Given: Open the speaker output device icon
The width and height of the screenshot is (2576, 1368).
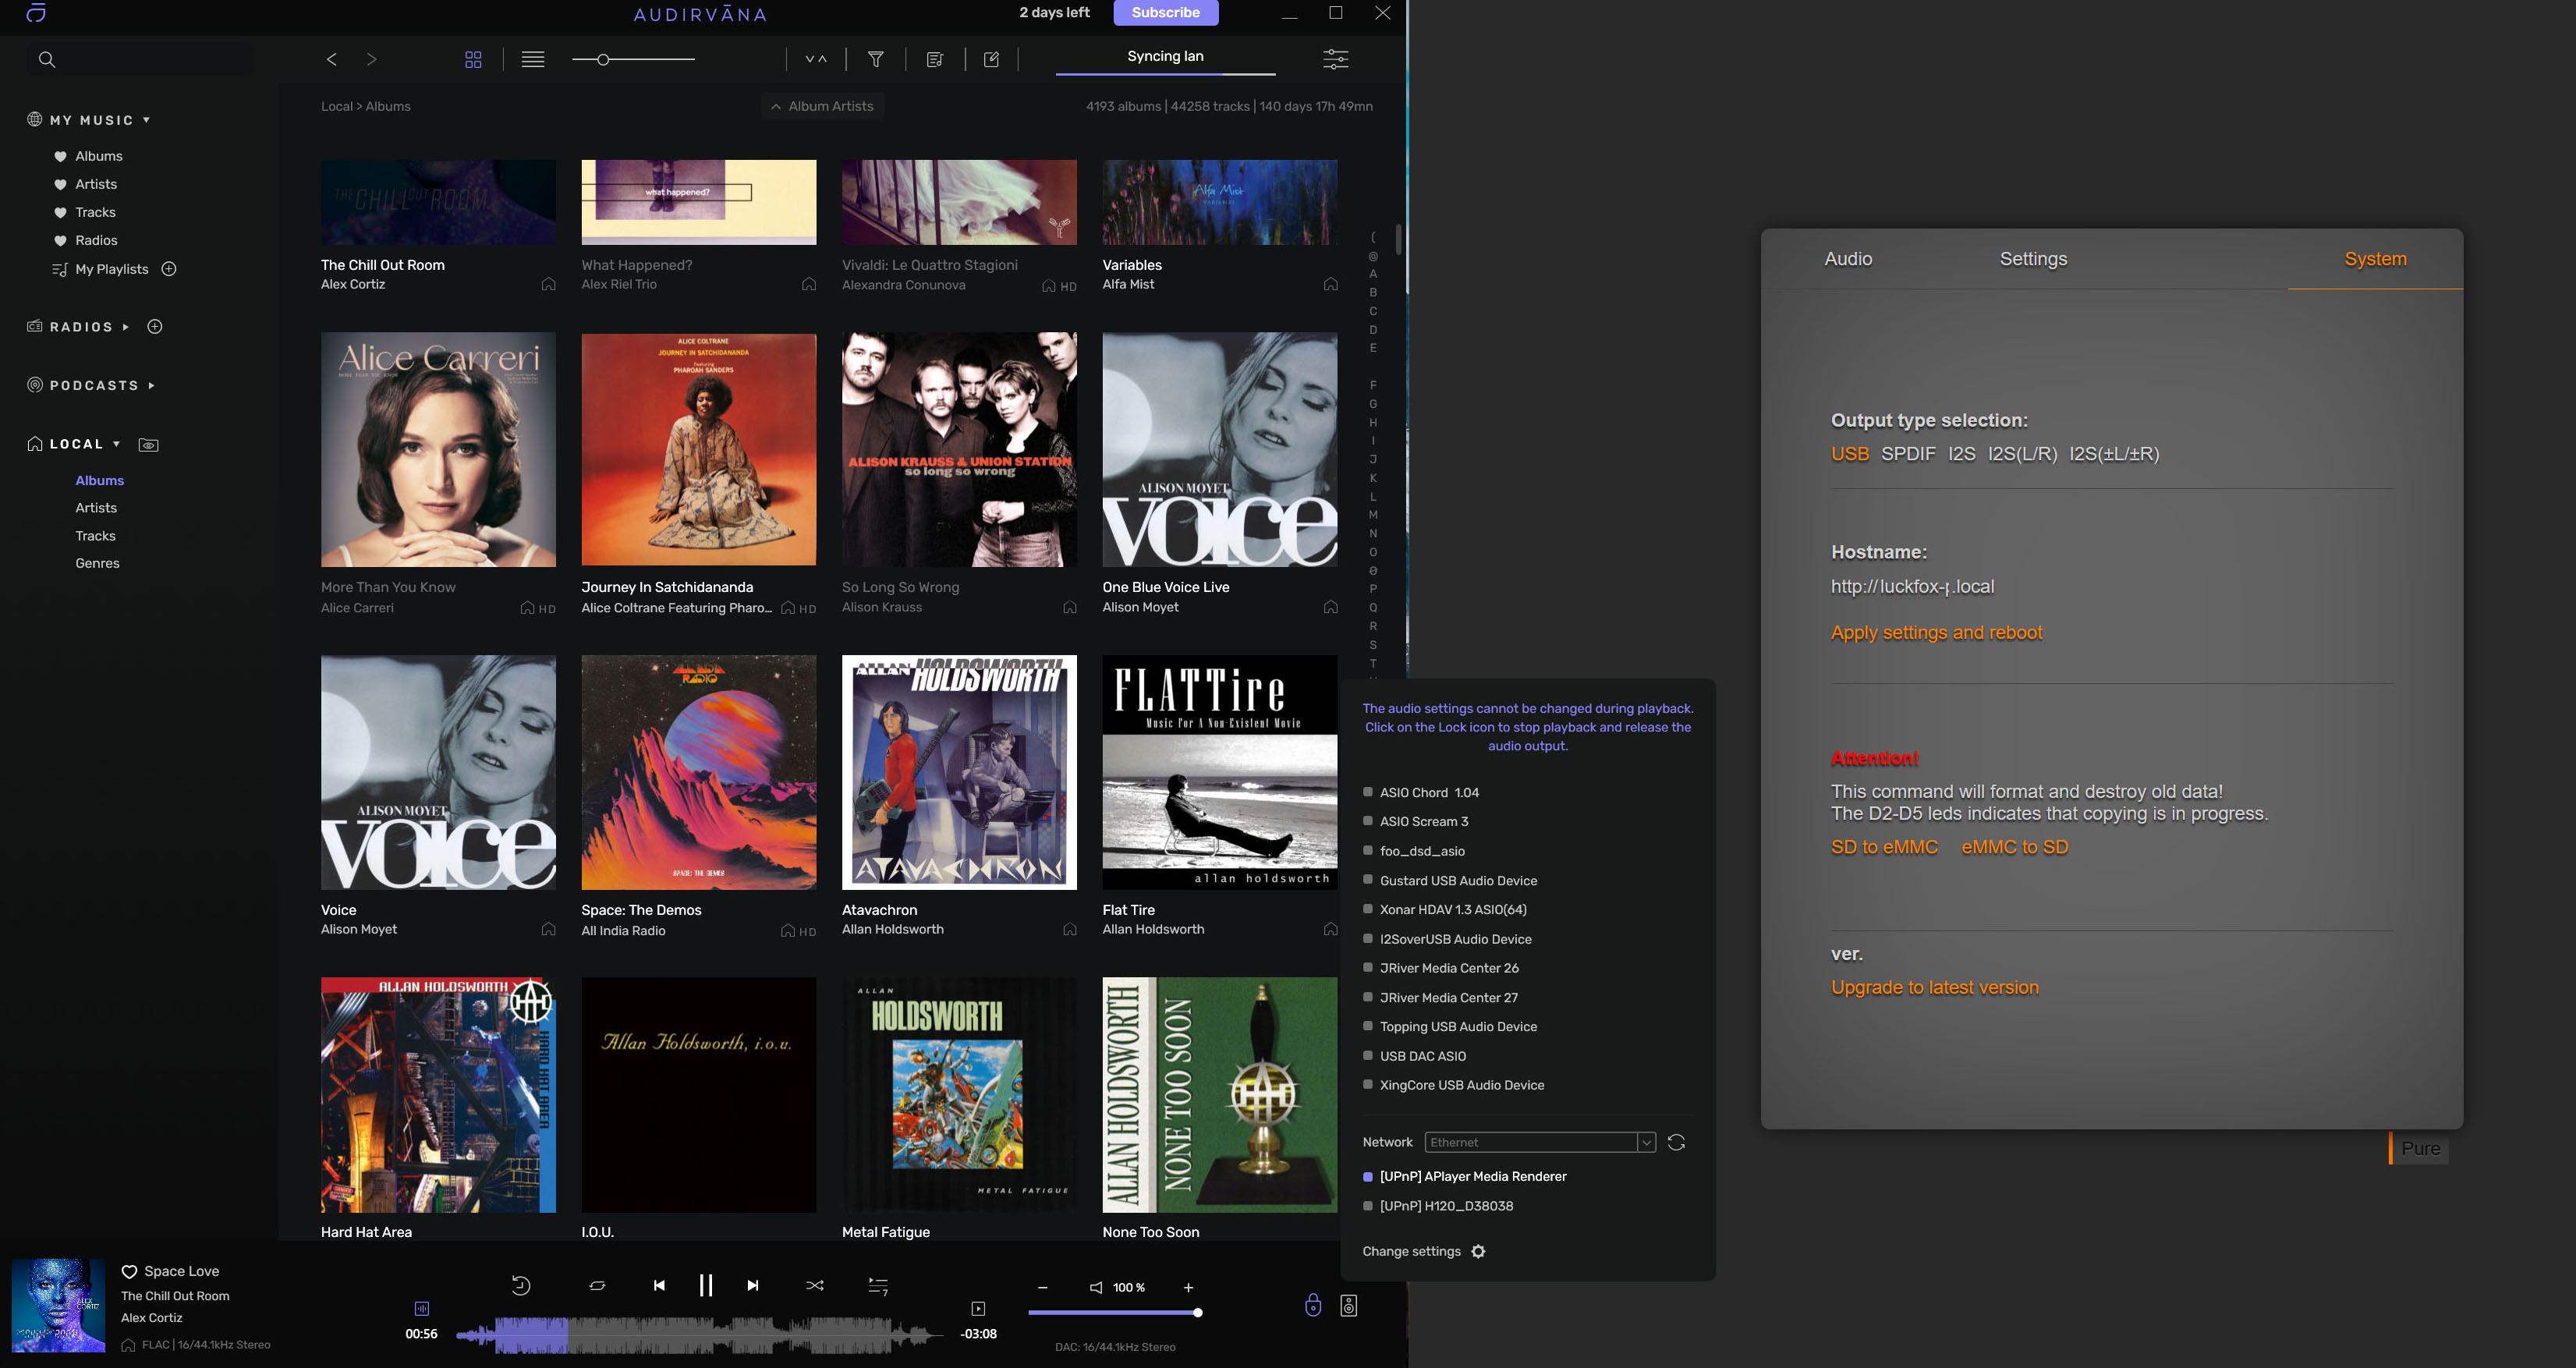Looking at the screenshot, I should pos(1349,1305).
